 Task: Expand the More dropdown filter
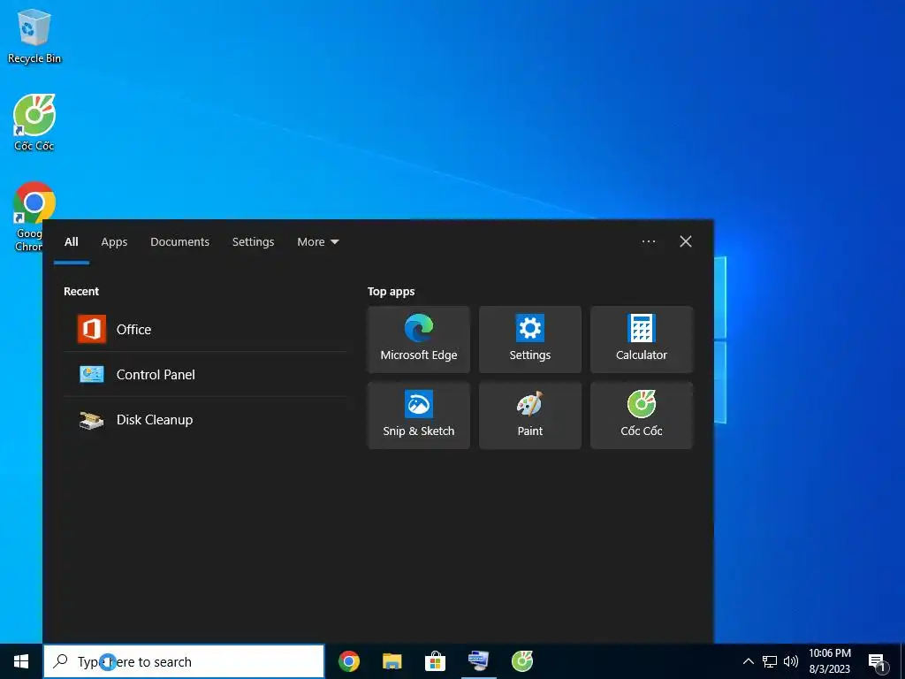pyautogui.click(x=317, y=242)
